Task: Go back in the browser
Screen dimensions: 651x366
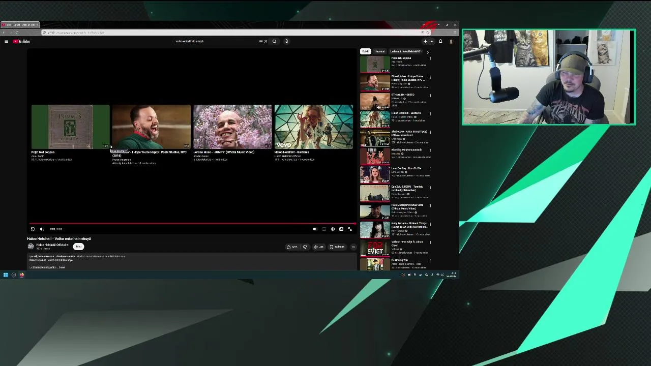Action: point(4,33)
